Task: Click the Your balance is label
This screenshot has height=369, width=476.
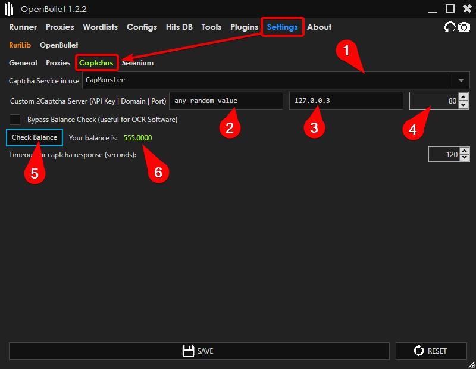Action: pyautogui.click(x=93, y=138)
